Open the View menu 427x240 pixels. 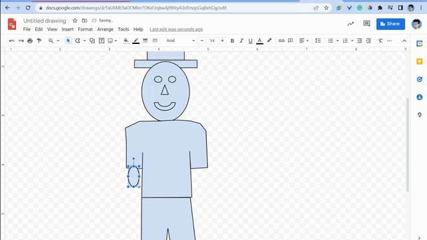coord(52,29)
